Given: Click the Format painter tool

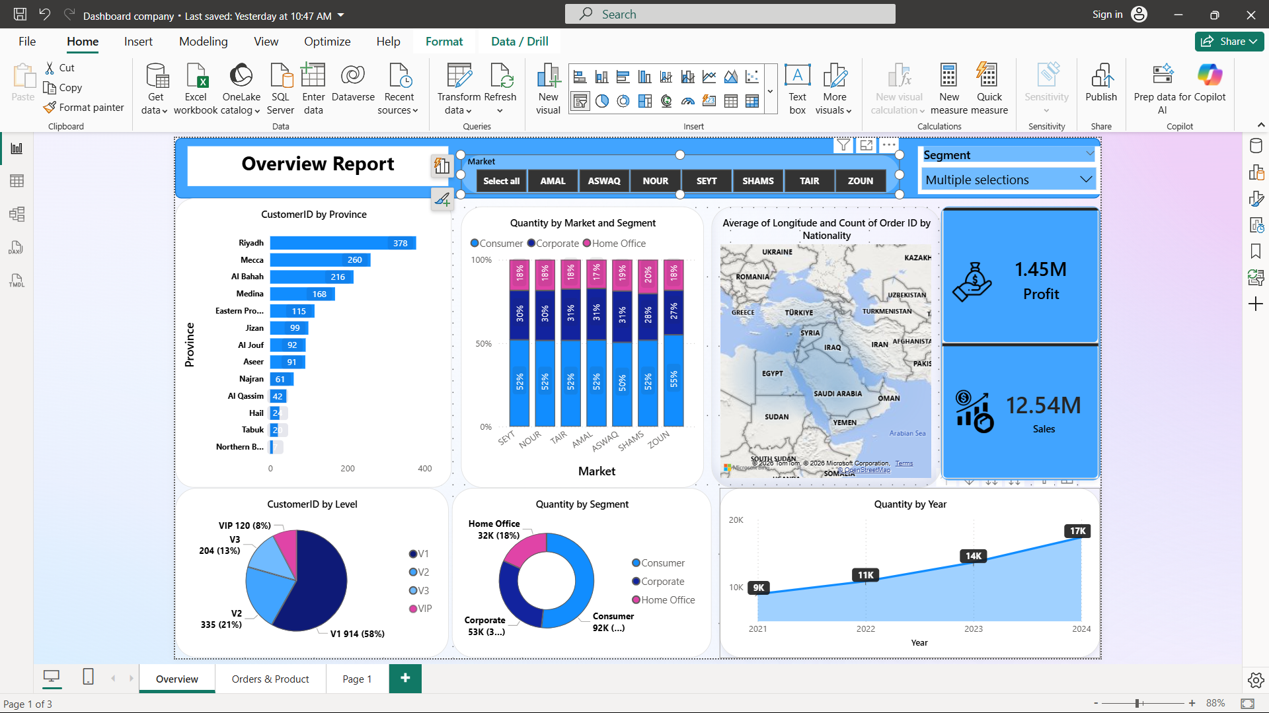Looking at the screenshot, I should pos(84,107).
